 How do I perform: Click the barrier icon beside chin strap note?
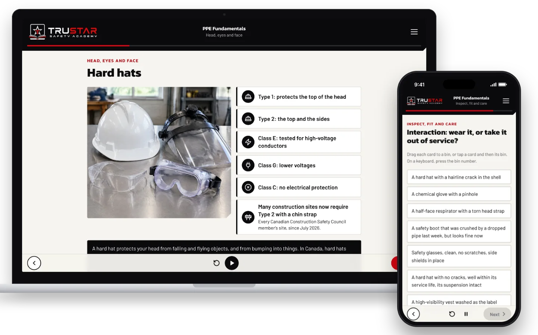point(248,217)
